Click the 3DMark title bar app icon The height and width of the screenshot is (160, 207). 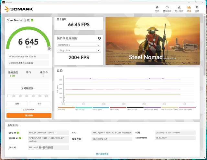click(4, 2)
